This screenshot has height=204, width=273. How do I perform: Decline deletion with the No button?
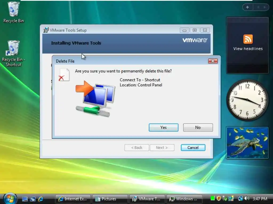tap(198, 127)
